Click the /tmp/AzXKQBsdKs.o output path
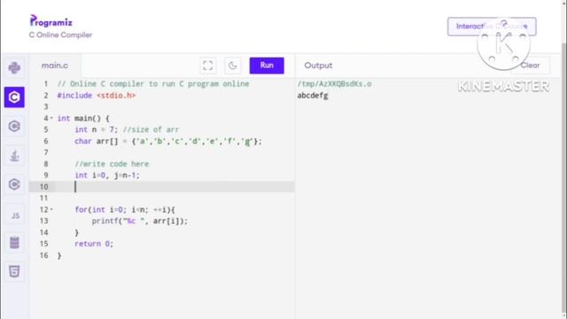 point(334,84)
